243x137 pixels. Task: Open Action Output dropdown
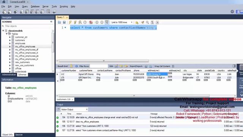click(74, 110)
